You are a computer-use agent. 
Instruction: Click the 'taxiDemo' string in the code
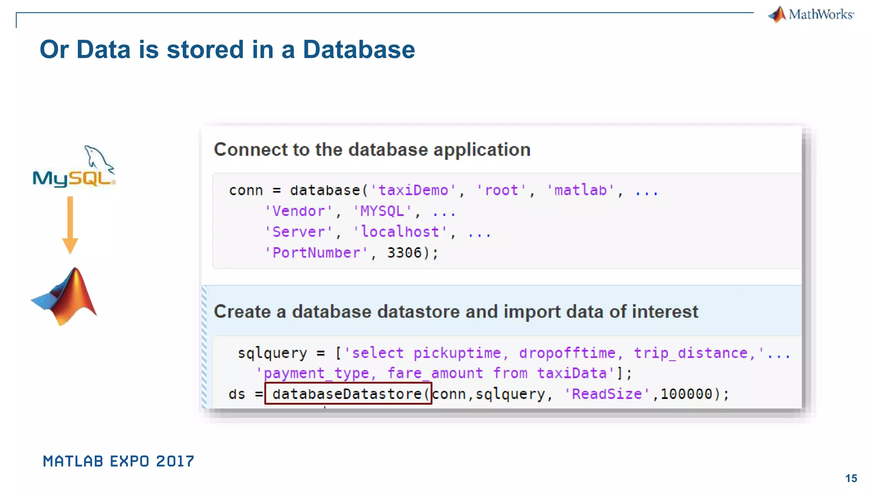(x=413, y=190)
